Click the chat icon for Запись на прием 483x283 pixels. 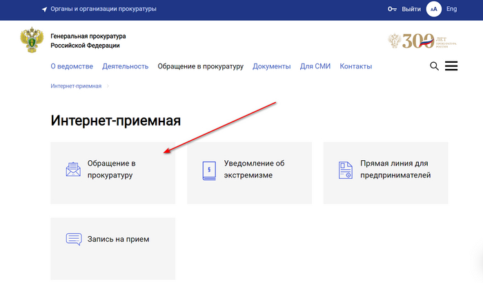(x=73, y=240)
